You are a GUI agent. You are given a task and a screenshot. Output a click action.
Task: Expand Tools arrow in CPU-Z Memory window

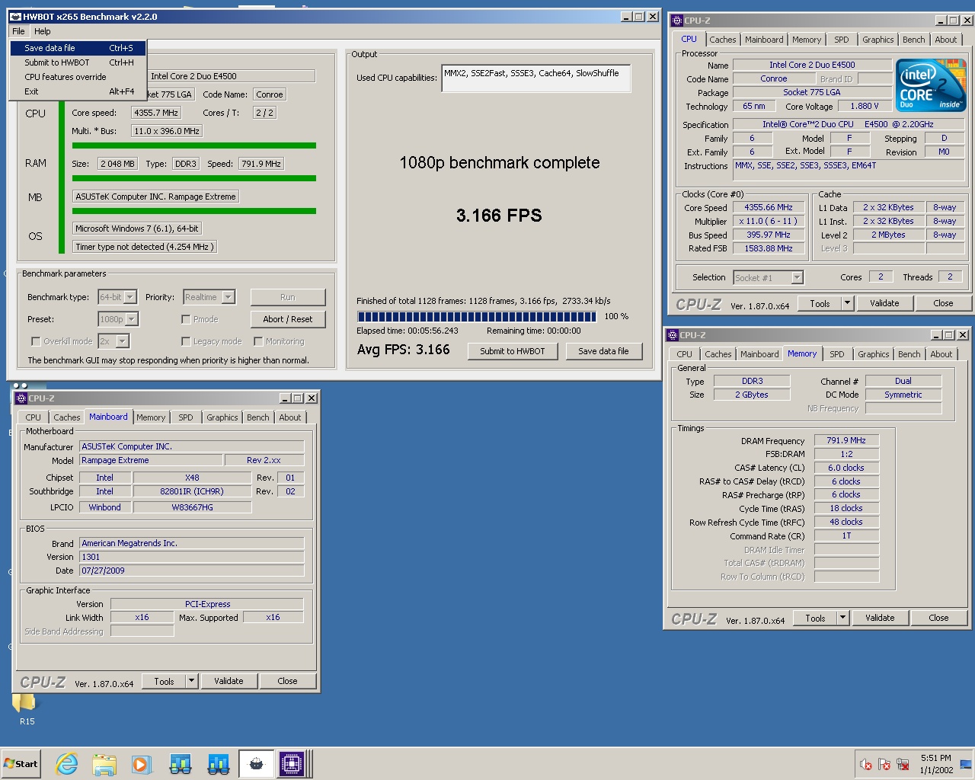(842, 618)
